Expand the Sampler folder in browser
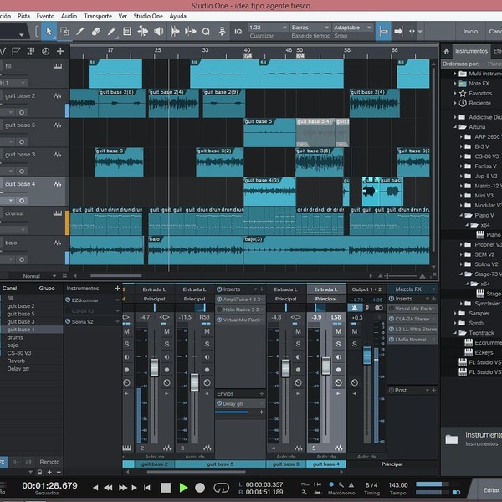Screen dimensions: 502x502 point(455,313)
